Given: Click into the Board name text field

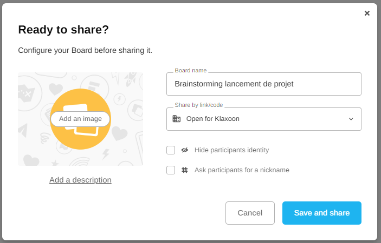Looking at the screenshot, I should tap(263, 84).
